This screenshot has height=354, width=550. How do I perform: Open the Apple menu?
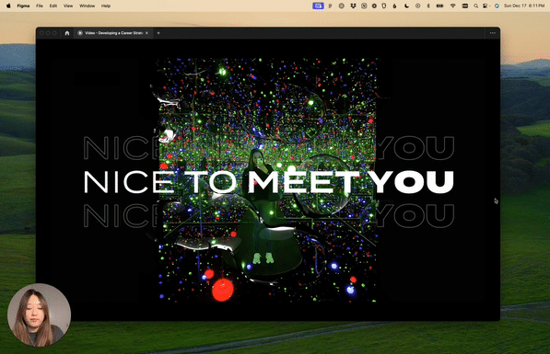[8, 6]
